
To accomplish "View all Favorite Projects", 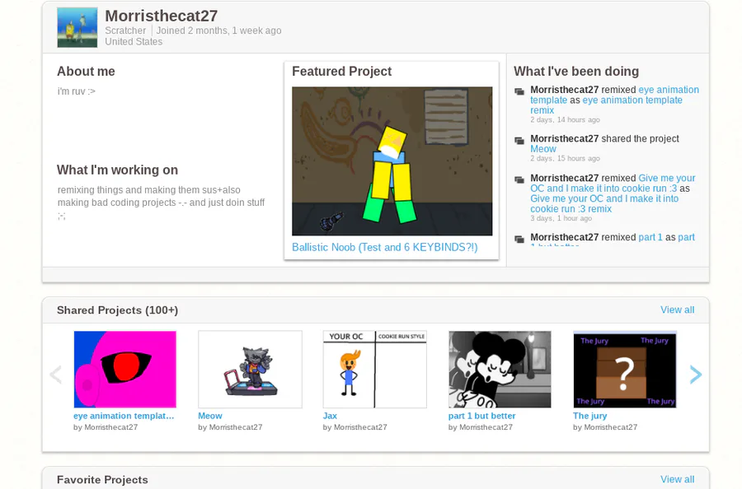I will point(677,480).
